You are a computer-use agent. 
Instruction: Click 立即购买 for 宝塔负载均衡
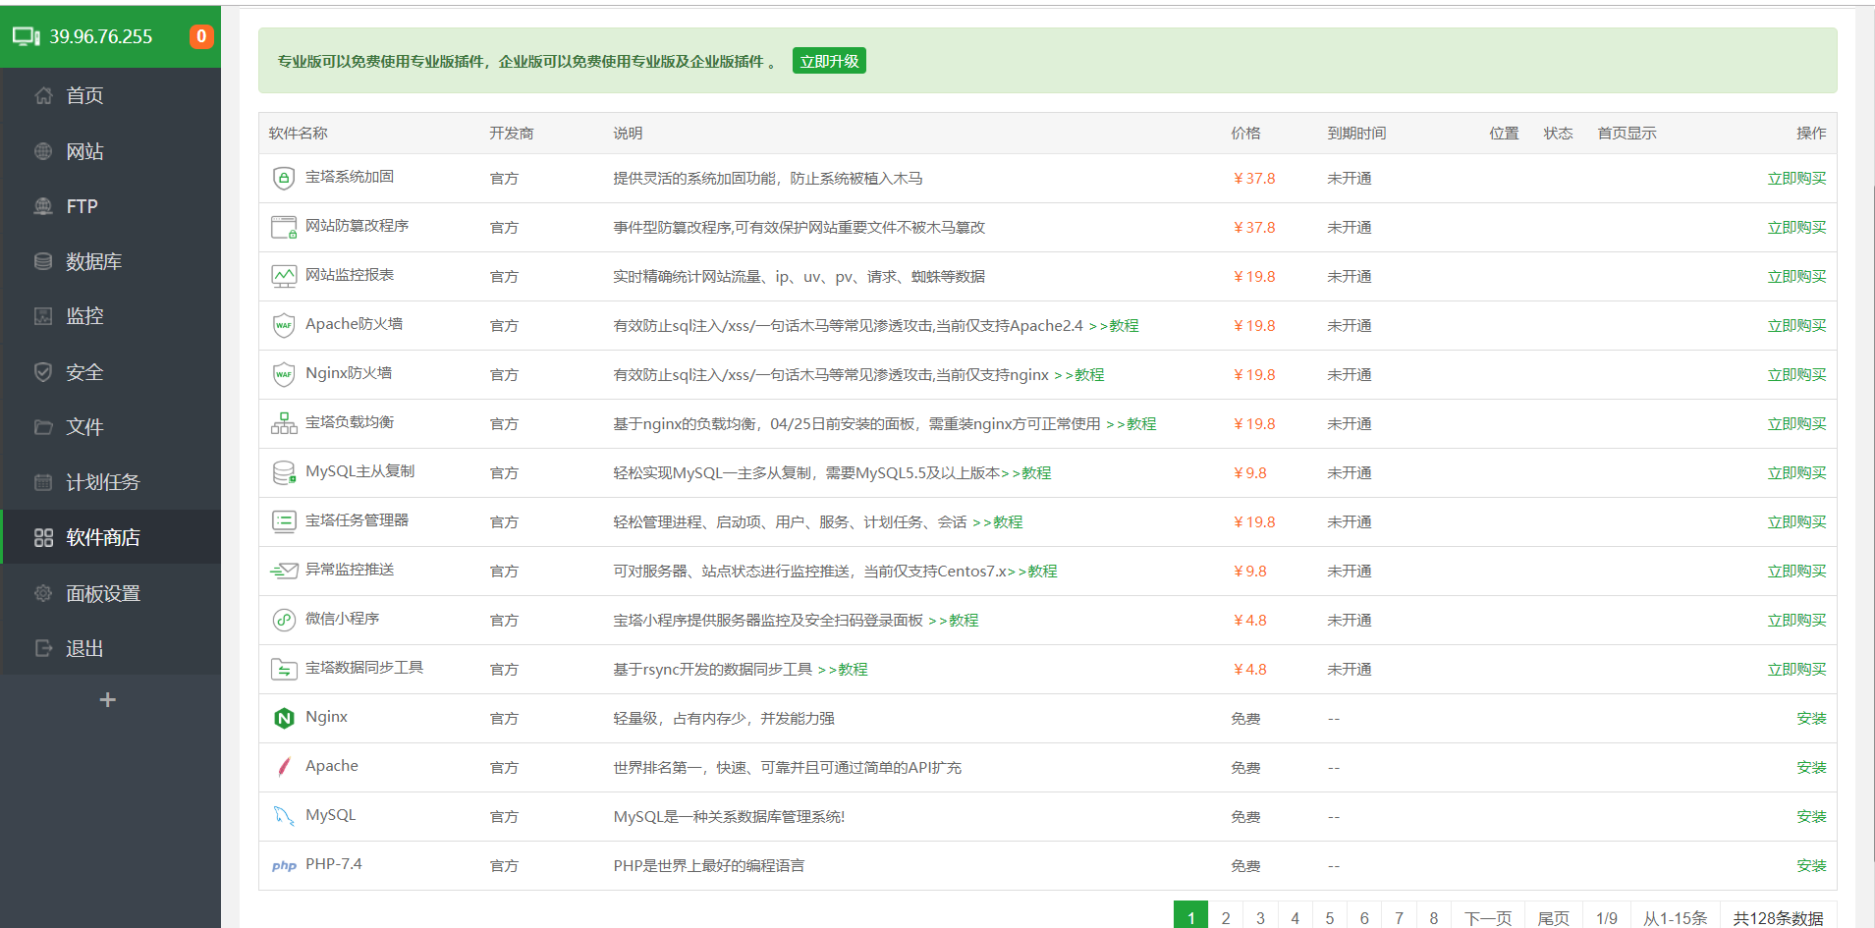click(1796, 424)
